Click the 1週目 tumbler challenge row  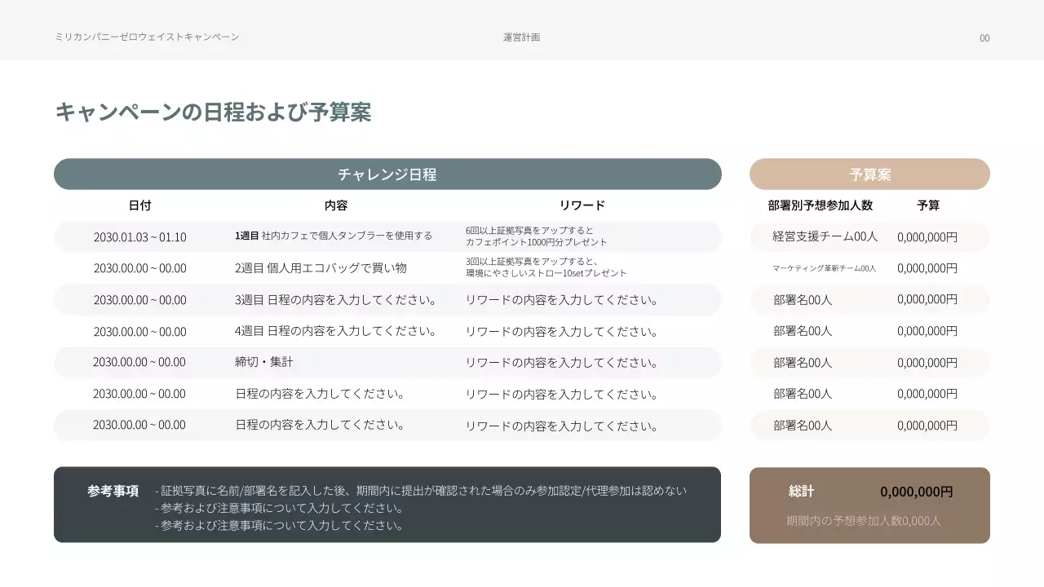tap(387, 236)
